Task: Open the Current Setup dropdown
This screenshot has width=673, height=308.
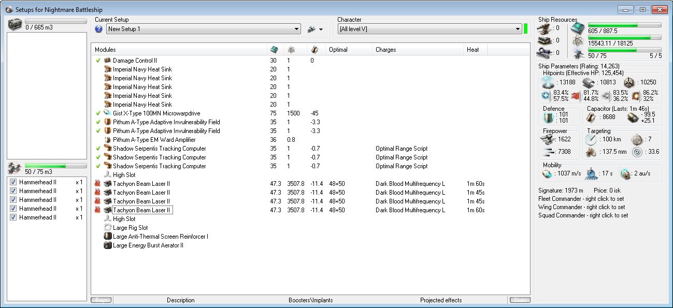Action: 203,29
